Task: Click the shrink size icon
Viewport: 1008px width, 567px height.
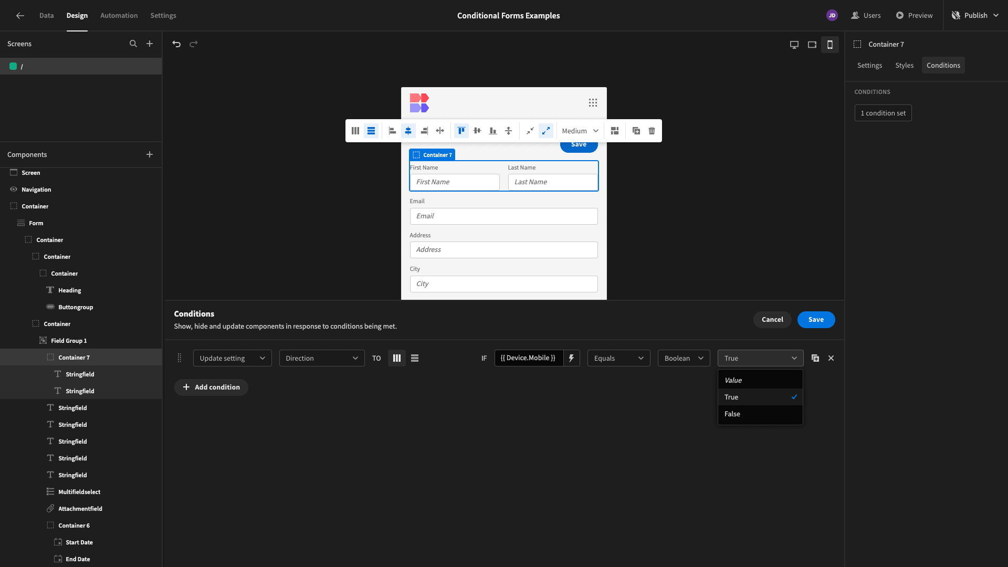Action: pyautogui.click(x=530, y=131)
